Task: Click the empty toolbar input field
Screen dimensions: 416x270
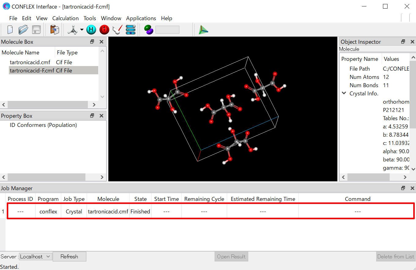Action: pos(167,30)
